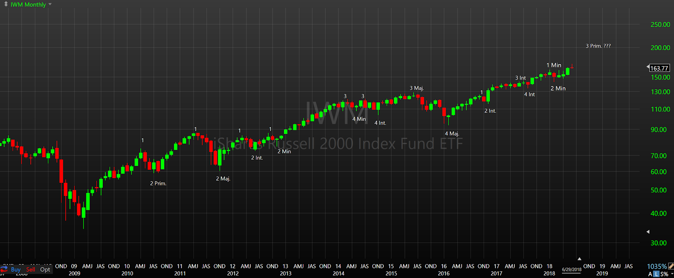Click the 60.00 price axis label
Viewport: 674px width, 278px height.
pyautogui.click(x=659, y=172)
